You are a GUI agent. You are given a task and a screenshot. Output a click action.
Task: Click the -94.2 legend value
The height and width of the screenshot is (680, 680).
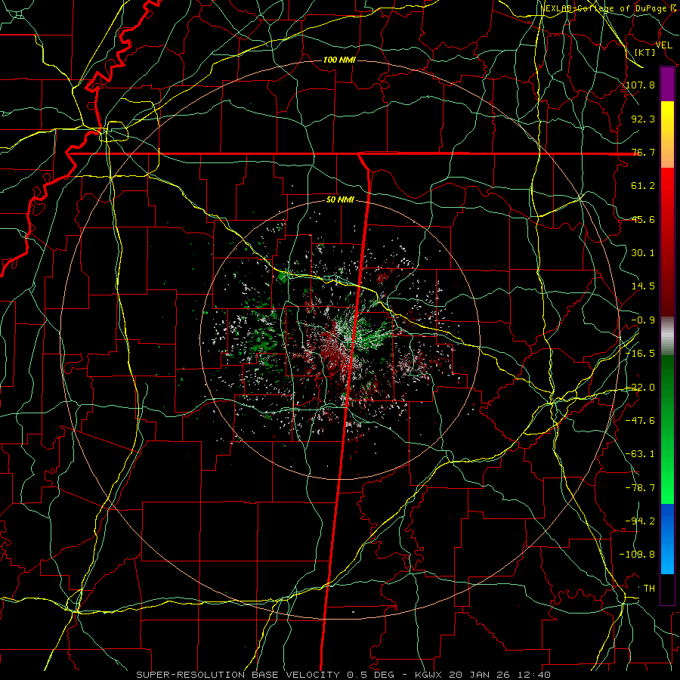pos(641,521)
